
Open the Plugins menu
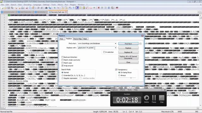pos(73,5)
